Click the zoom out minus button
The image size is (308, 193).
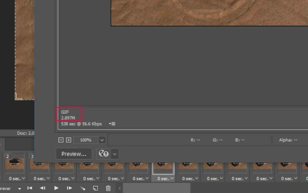[61, 140]
